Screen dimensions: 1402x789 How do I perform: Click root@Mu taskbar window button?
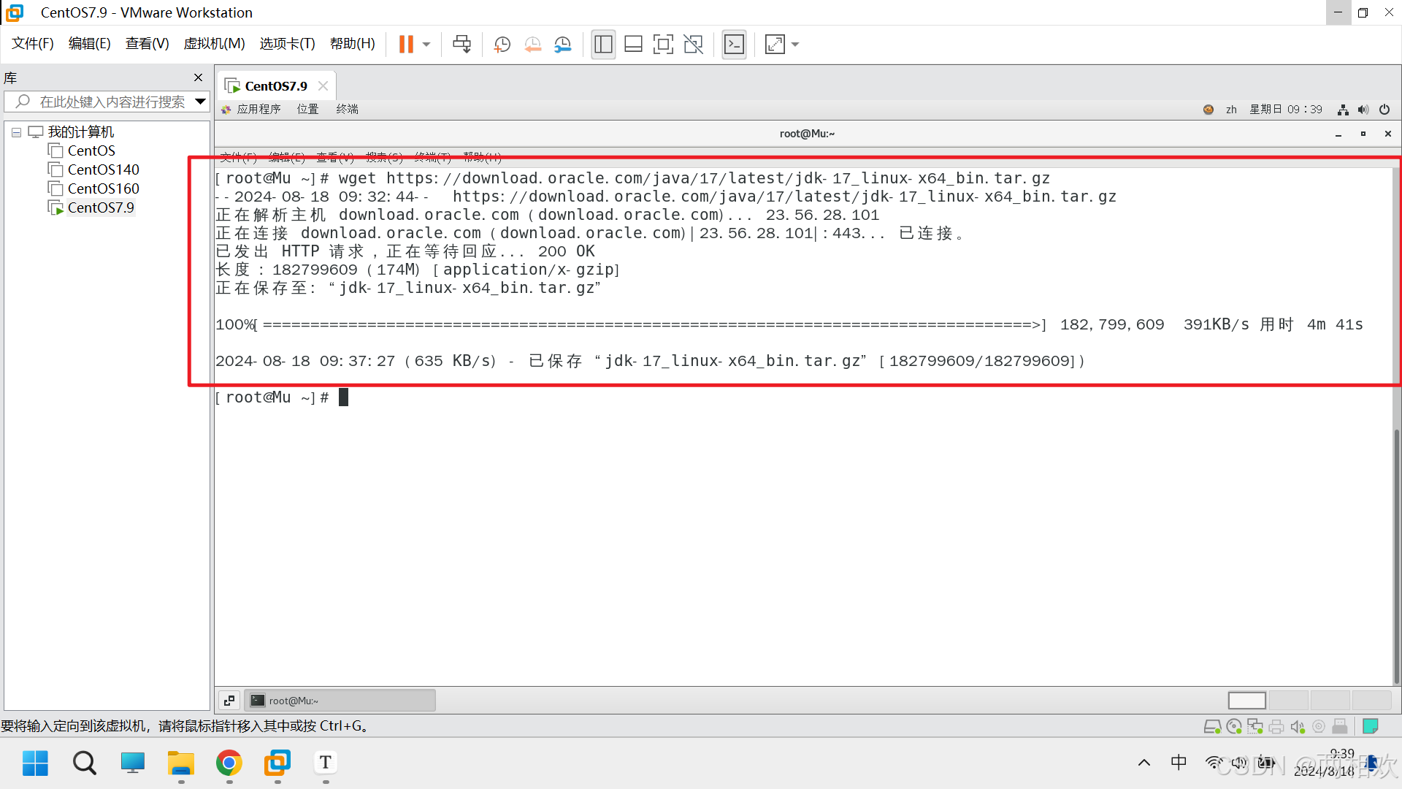340,701
